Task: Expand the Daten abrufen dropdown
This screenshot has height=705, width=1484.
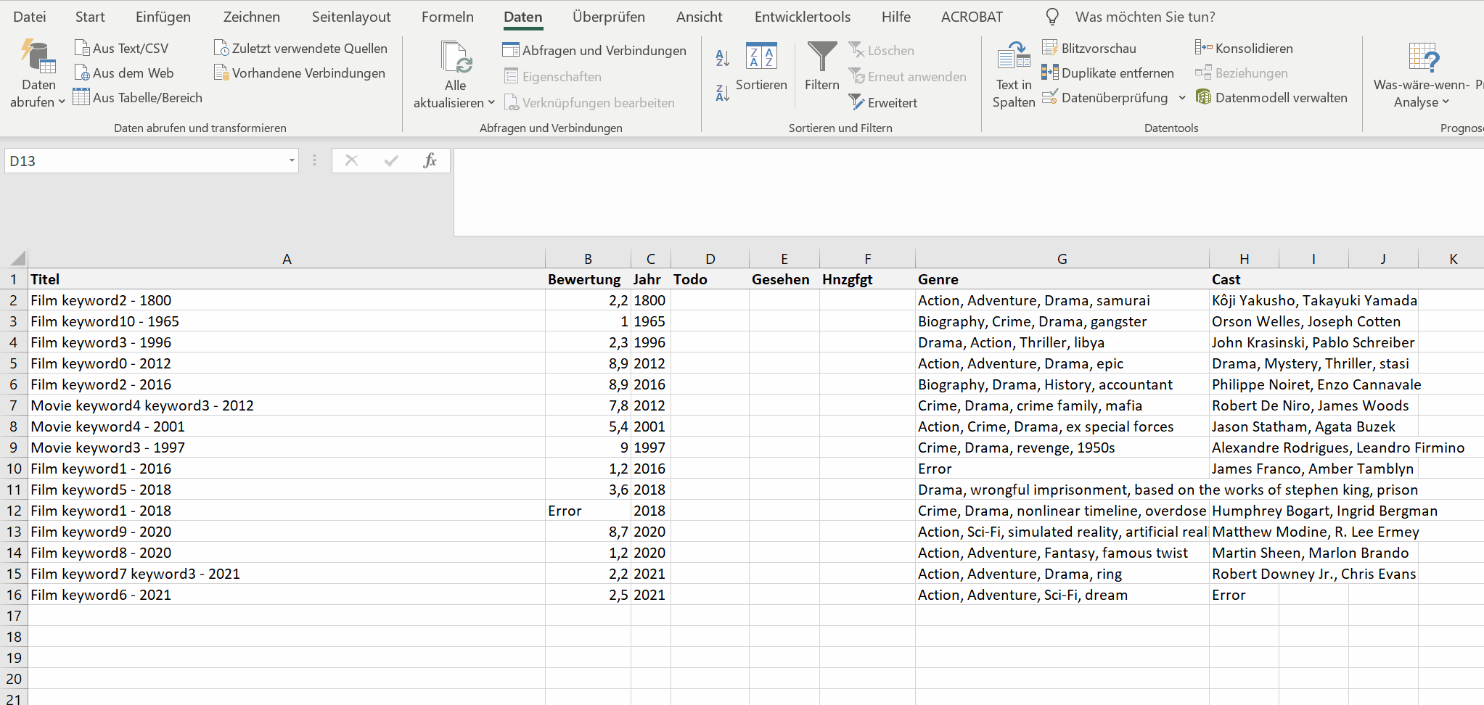Action: pos(62,102)
